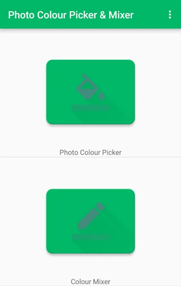Tap the pencil icon on the Colour Mixer card
The image size is (181, 286).
click(91, 216)
